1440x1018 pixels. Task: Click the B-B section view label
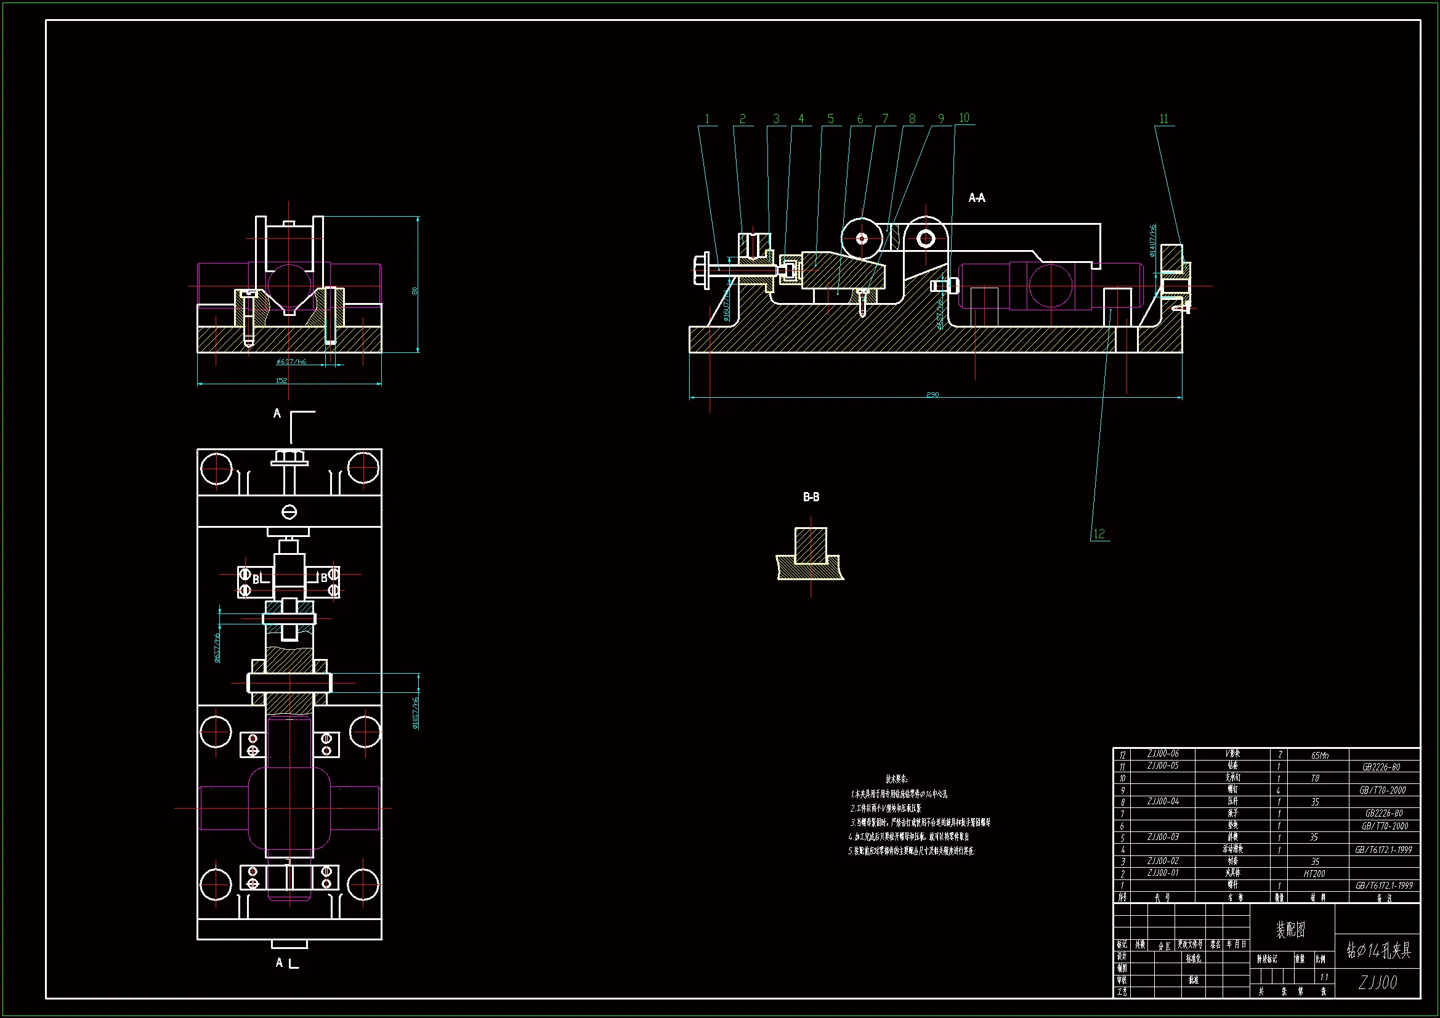coord(811,498)
